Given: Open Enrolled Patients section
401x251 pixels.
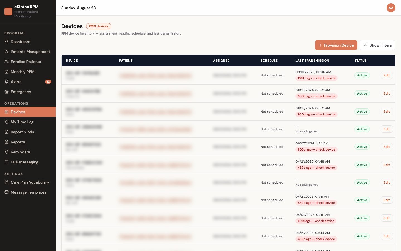Looking at the screenshot, I should click(28, 62).
